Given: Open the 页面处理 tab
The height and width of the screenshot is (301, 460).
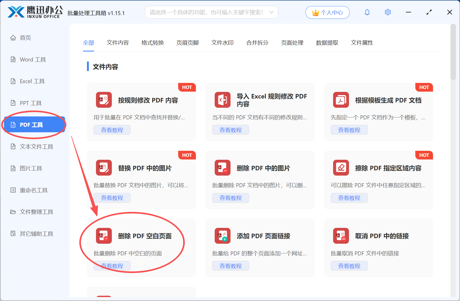Looking at the screenshot, I should point(292,43).
